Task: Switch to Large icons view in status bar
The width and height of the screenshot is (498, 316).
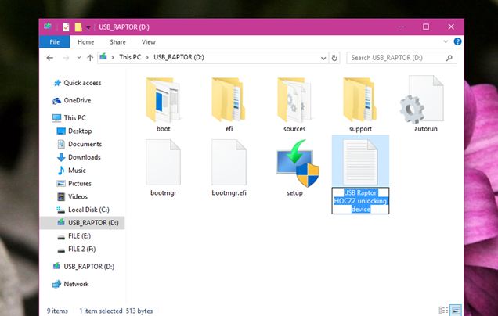Action: [x=456, y=310]
